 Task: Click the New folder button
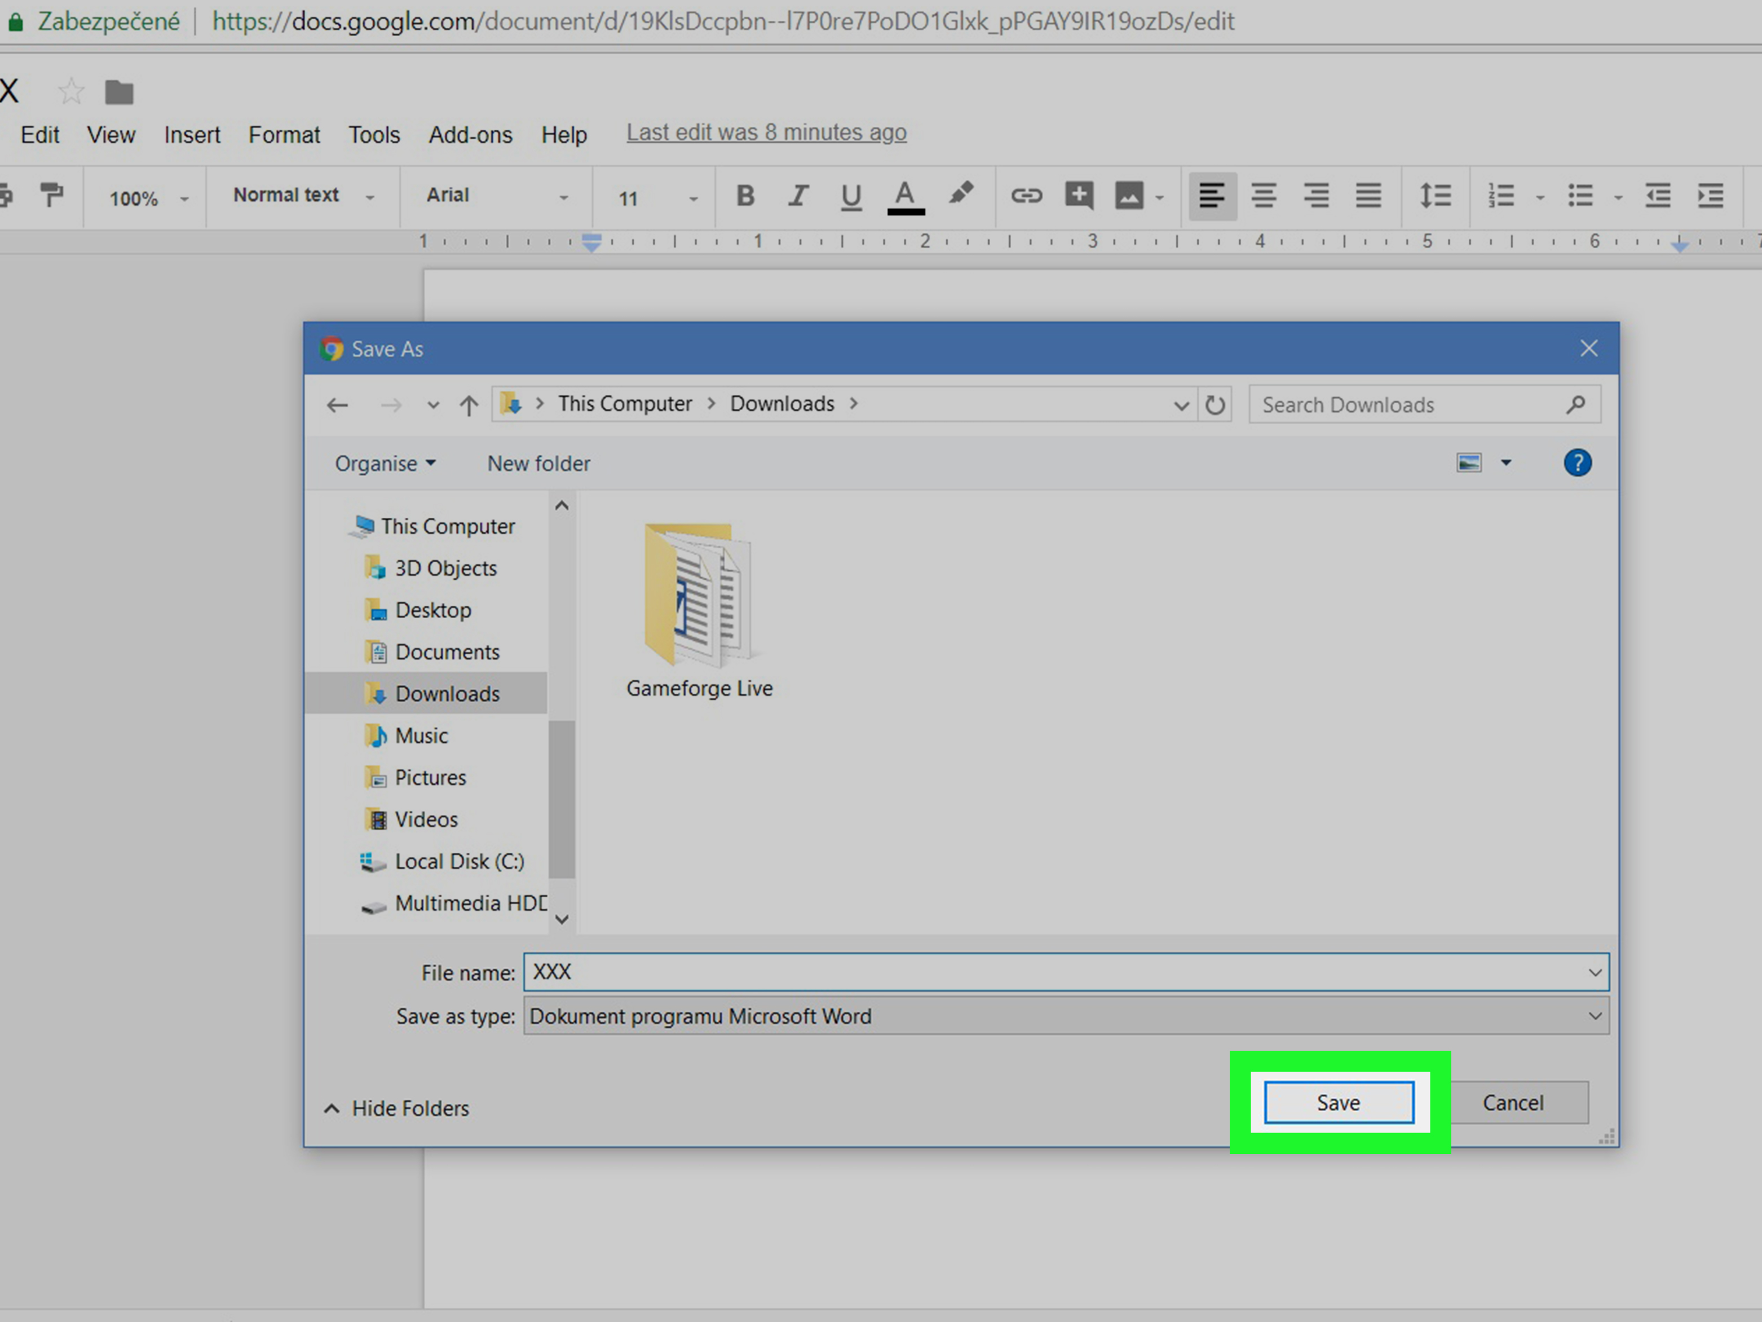(538, 463)
